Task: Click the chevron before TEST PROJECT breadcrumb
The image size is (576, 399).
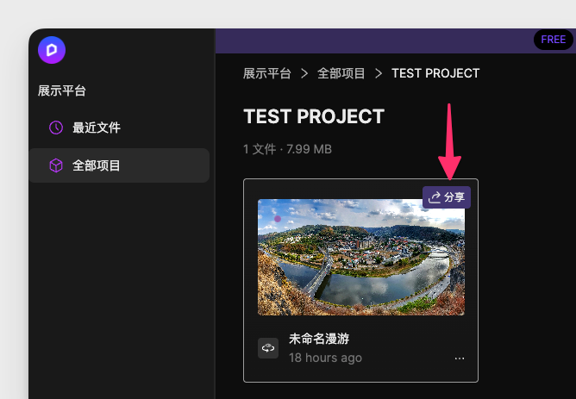Action: pyautogui.click(x=379, y=74)
